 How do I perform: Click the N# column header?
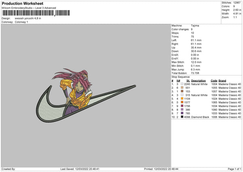tap(178, 81)
